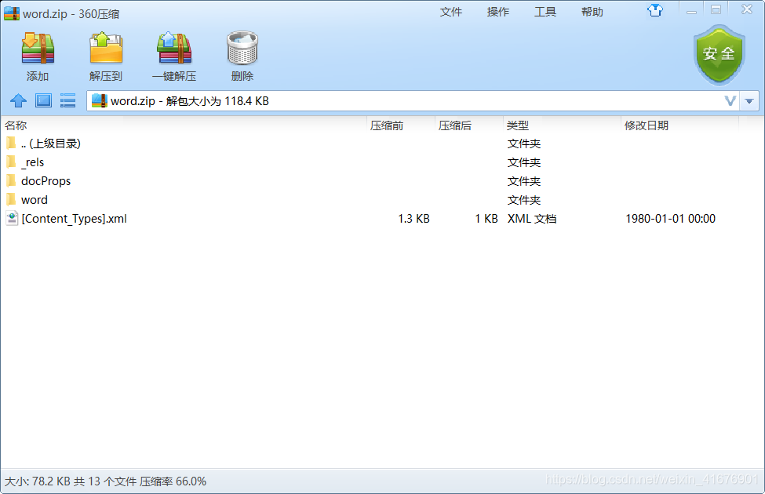Click the 1980-01-01 00:00 date cell
765x494 pixels.
tap(670, 219)
